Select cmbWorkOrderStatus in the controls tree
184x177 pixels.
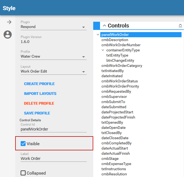(120, 81)
